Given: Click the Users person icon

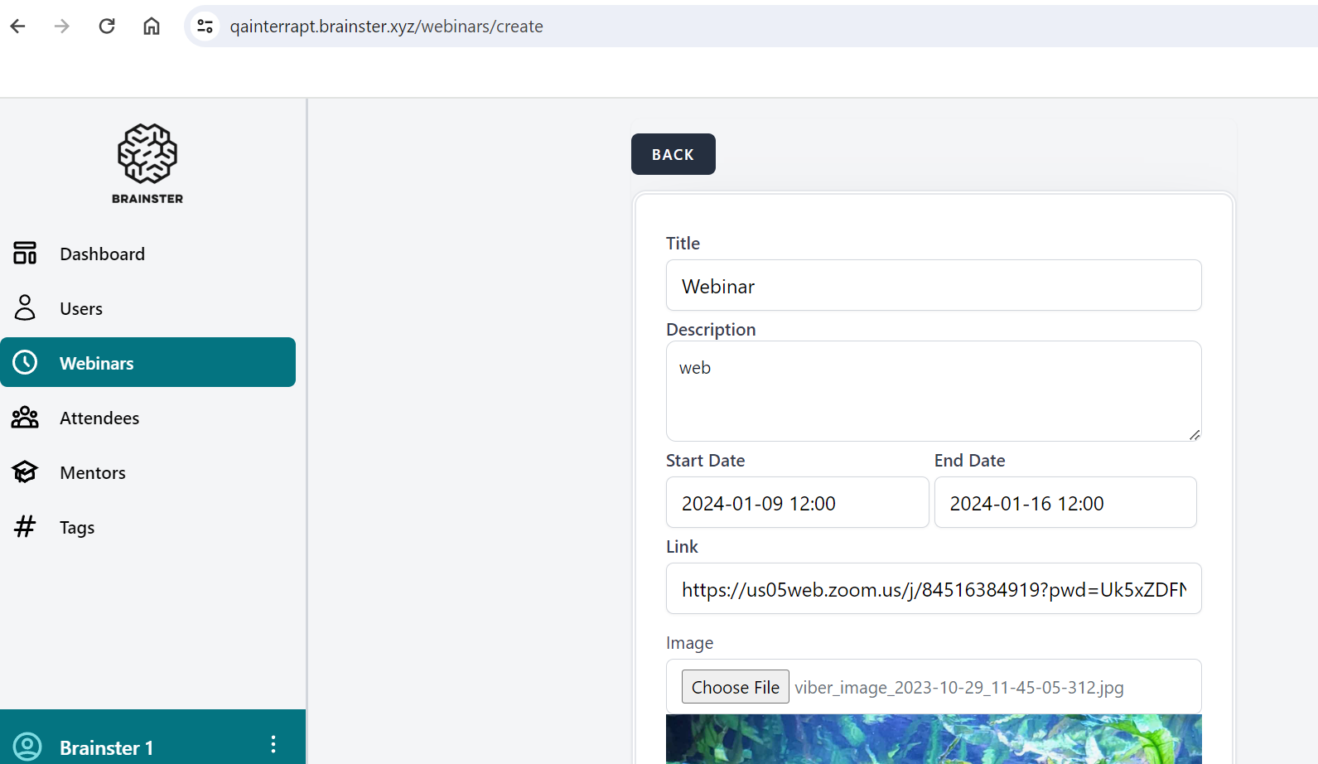Looking at the screenshot, I should coord(25,308).
